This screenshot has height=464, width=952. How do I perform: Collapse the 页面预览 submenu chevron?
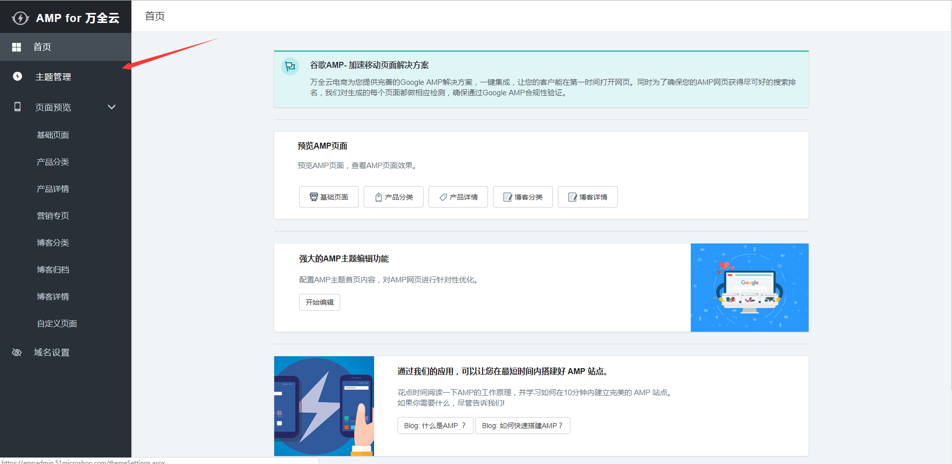(112, 107)
